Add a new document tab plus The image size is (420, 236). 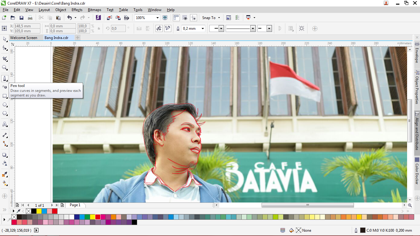point(78,38)
